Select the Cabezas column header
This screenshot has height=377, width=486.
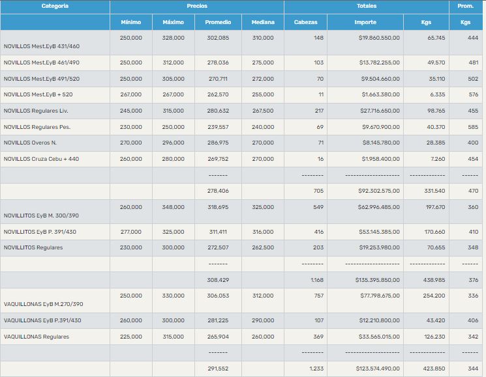pyautogui.click(x=305, y=22)
